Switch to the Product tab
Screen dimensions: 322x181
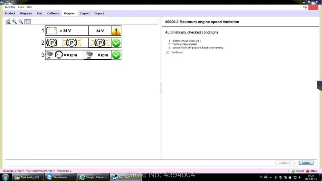click(x=10, y=13)
